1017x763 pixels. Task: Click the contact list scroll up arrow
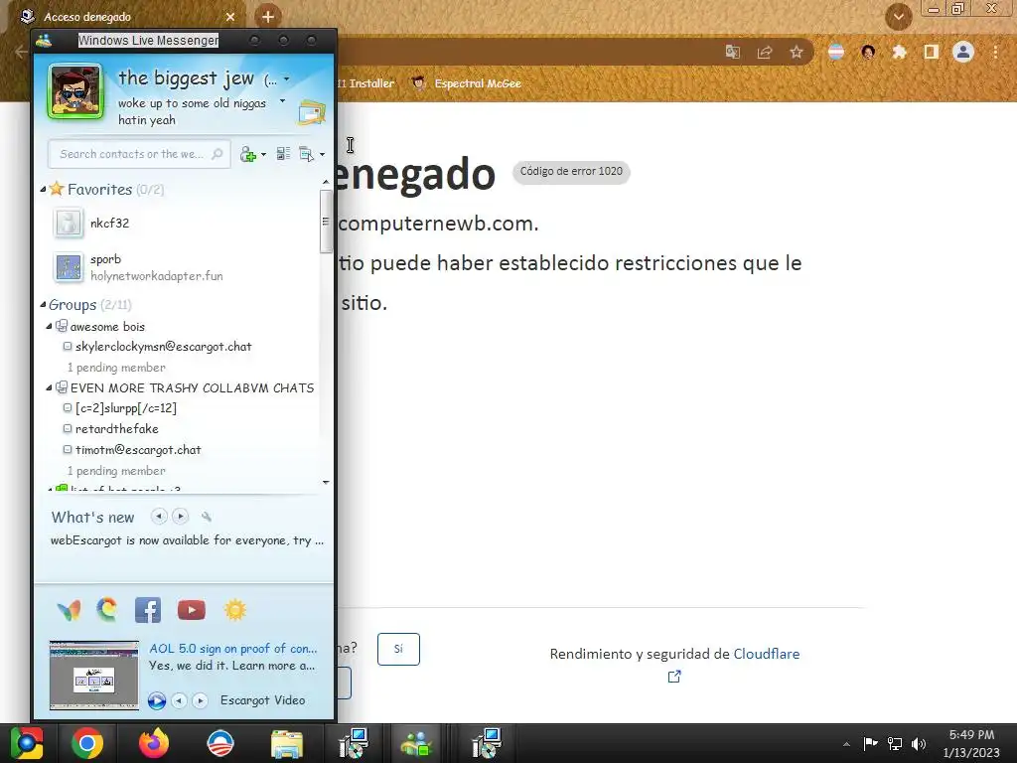pos(326,183)
